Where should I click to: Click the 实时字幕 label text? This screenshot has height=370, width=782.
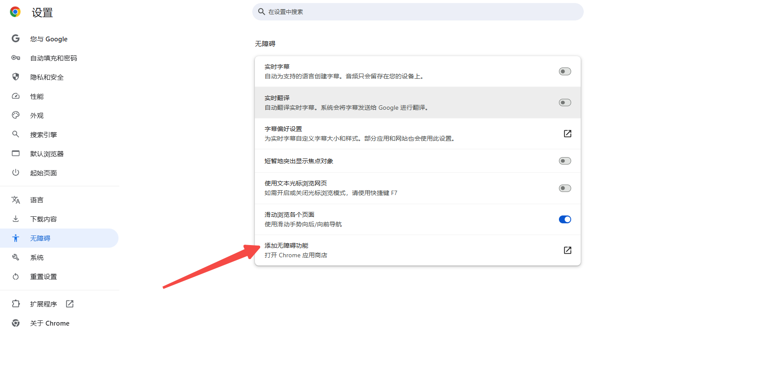click(277, 67)
